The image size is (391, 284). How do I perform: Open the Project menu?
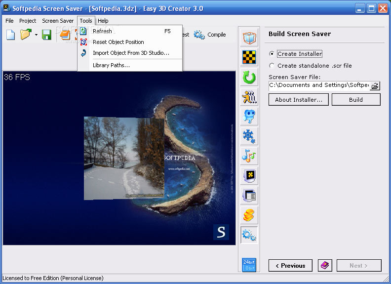point(28,21)
